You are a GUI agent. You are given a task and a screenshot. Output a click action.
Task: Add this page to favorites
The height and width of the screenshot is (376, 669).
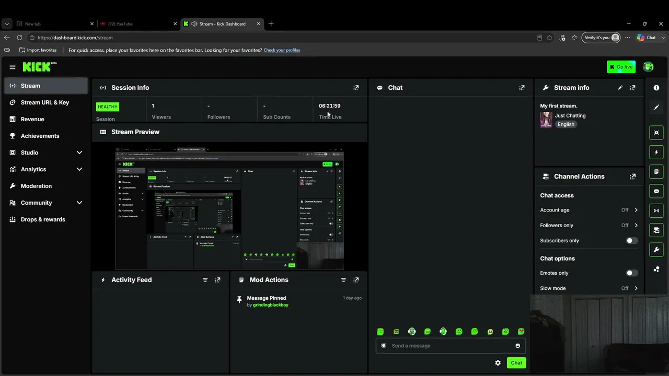pyautogui.click(x=549, y=38)
